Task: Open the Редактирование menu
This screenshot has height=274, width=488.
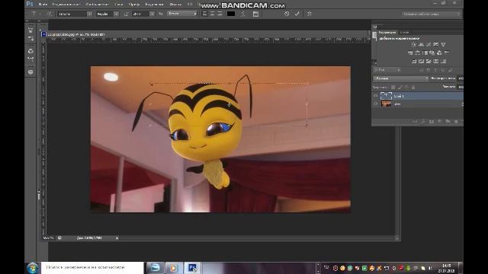Action: click(66, 5)
